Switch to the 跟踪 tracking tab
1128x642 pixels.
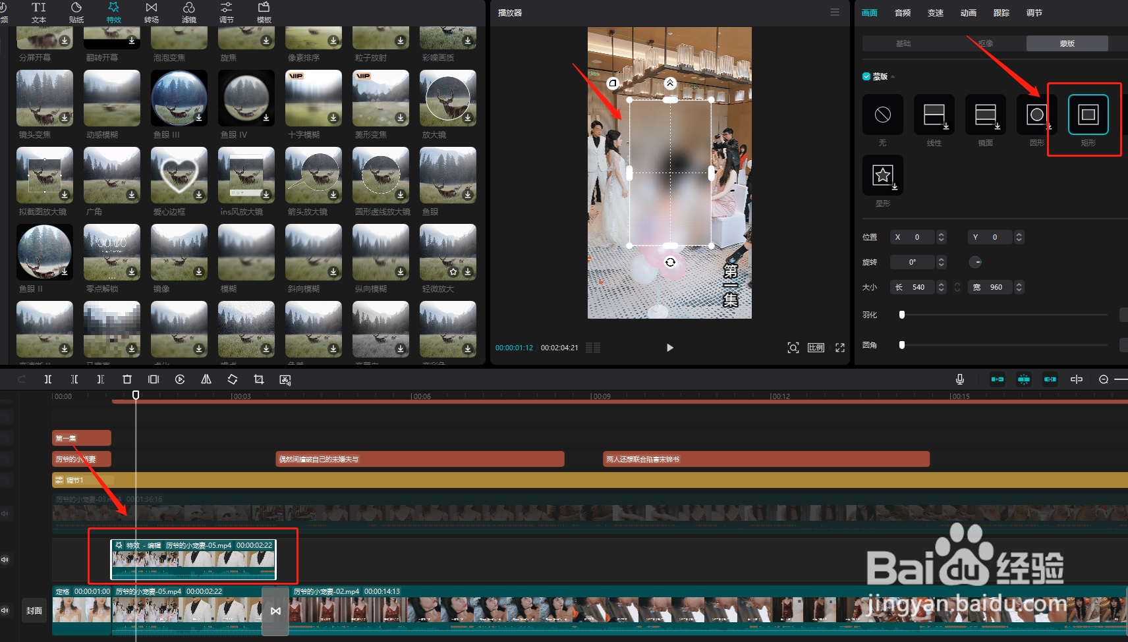coord(1001,13)
